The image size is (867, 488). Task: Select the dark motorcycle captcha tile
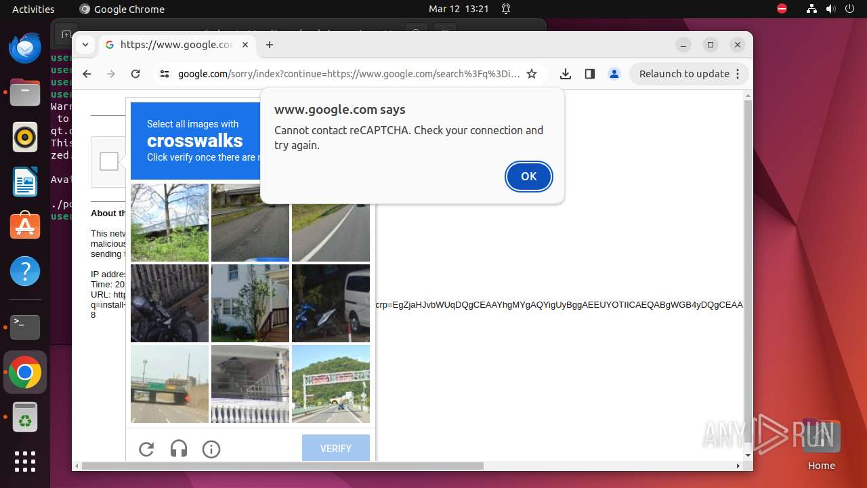tap(169, 303)
